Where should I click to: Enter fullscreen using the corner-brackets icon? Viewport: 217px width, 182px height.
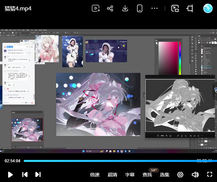[210, 174]
